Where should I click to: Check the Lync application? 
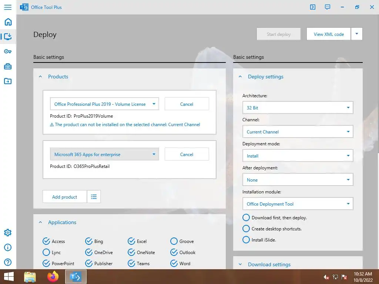click(46, 252)
